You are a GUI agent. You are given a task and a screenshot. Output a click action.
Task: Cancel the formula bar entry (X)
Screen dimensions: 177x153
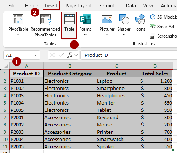pos(52,55)
